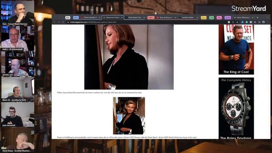Reload the Rolex Magazine page
The height and width of the screenshot is (153, 272).
pyautogui.click(x=63, y=22)
